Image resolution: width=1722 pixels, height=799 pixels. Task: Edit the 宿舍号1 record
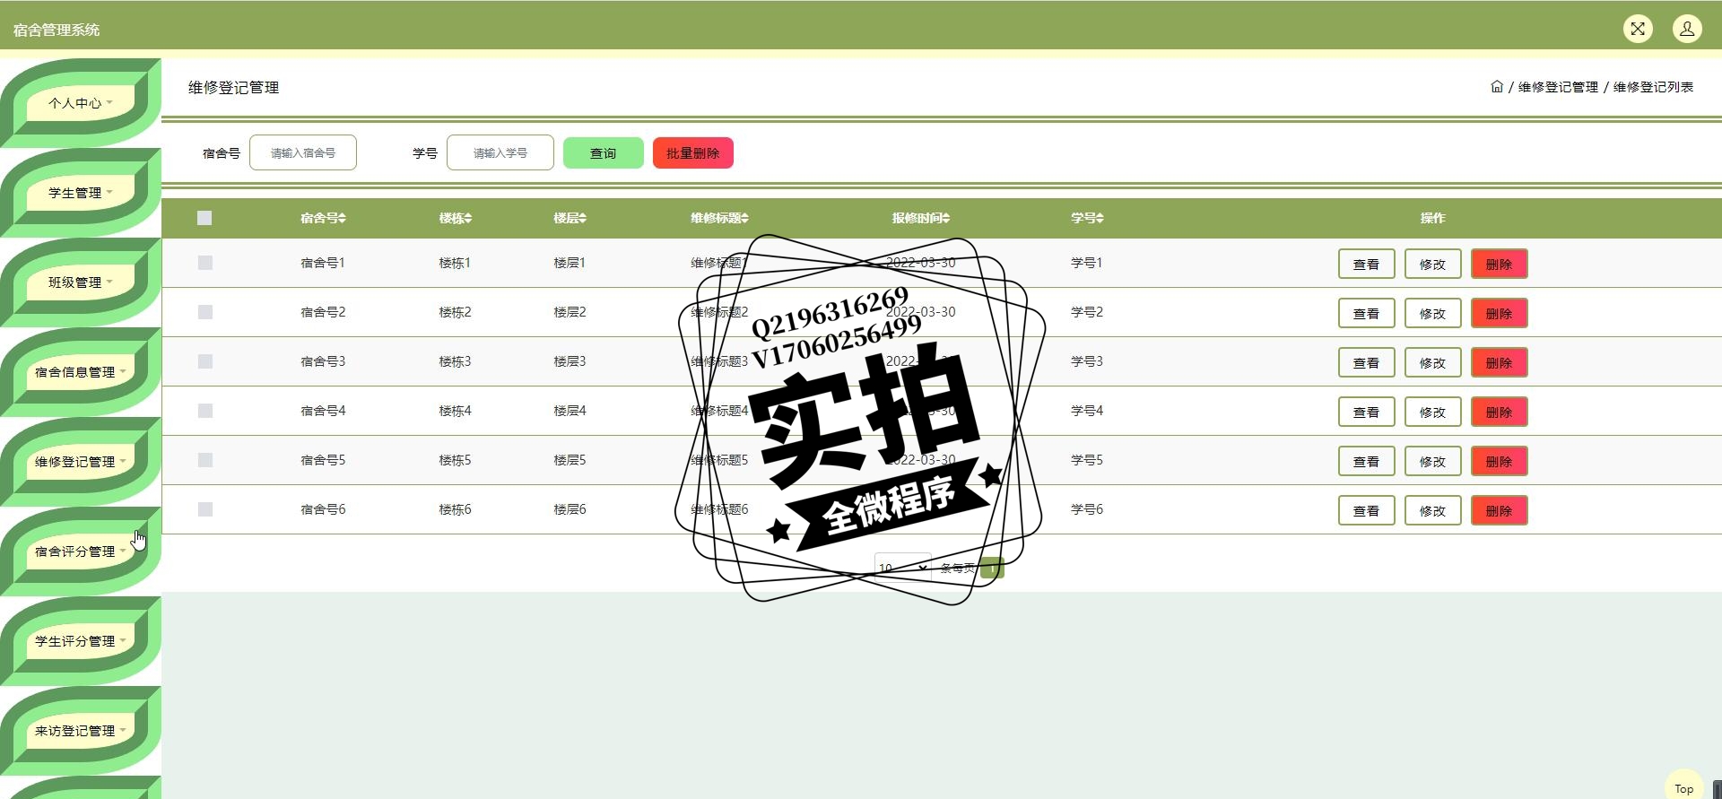coord(1432,265)
